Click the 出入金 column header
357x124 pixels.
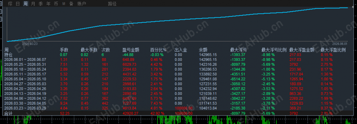tap(181, 50)
